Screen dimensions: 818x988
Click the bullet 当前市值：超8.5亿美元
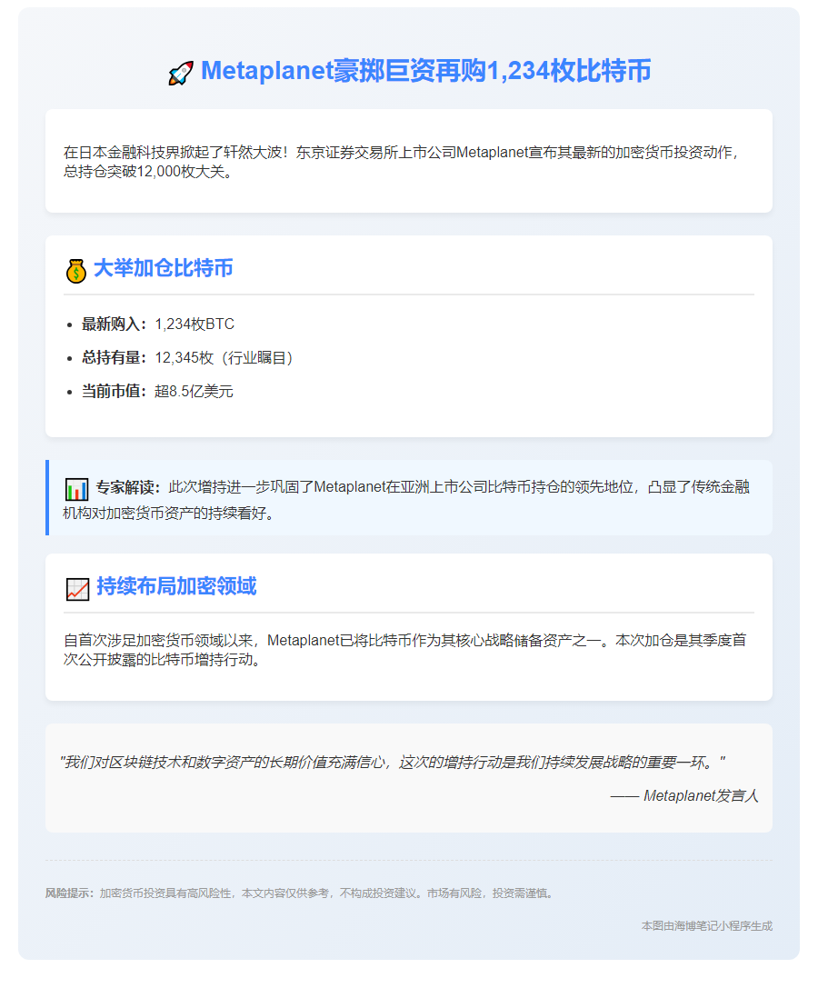coord(157,392)
